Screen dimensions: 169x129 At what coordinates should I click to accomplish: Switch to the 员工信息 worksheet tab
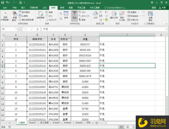(x=44, y=123)
